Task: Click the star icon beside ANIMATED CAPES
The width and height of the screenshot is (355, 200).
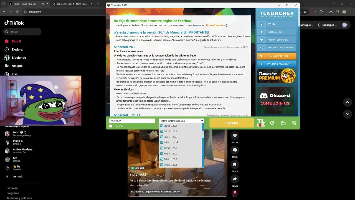Action: point(261,40)
